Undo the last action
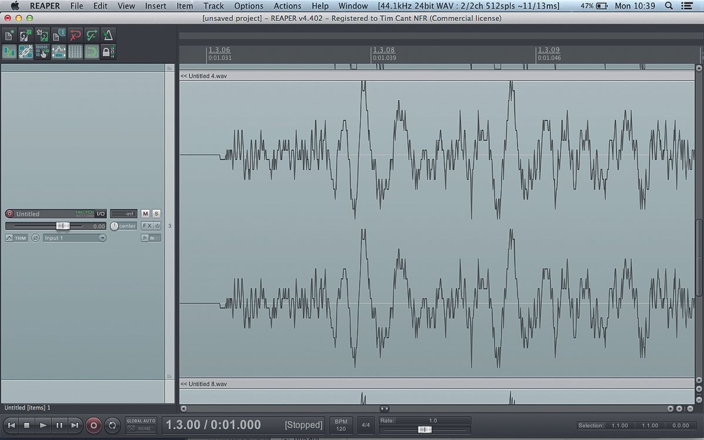Image resolution: width=704 pixels, height=440 pixels. pyautogui.click(x=75, y=36)
